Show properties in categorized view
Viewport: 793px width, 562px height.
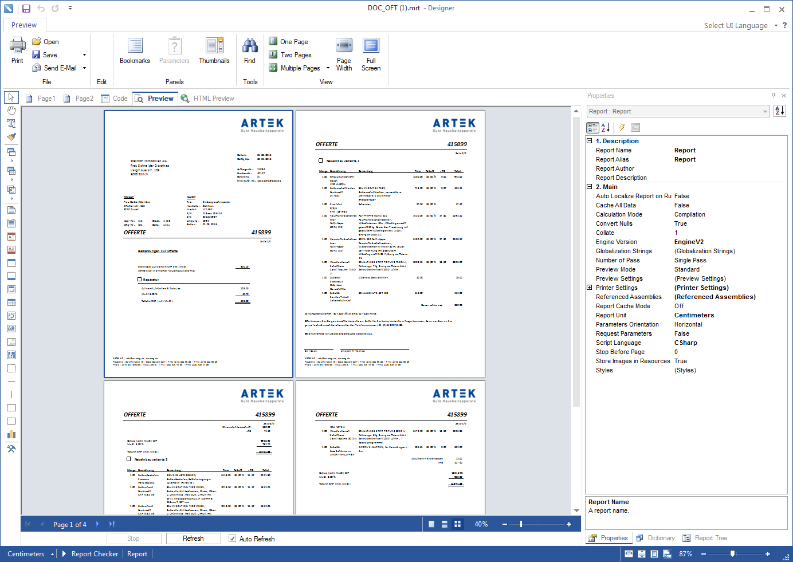593,128
